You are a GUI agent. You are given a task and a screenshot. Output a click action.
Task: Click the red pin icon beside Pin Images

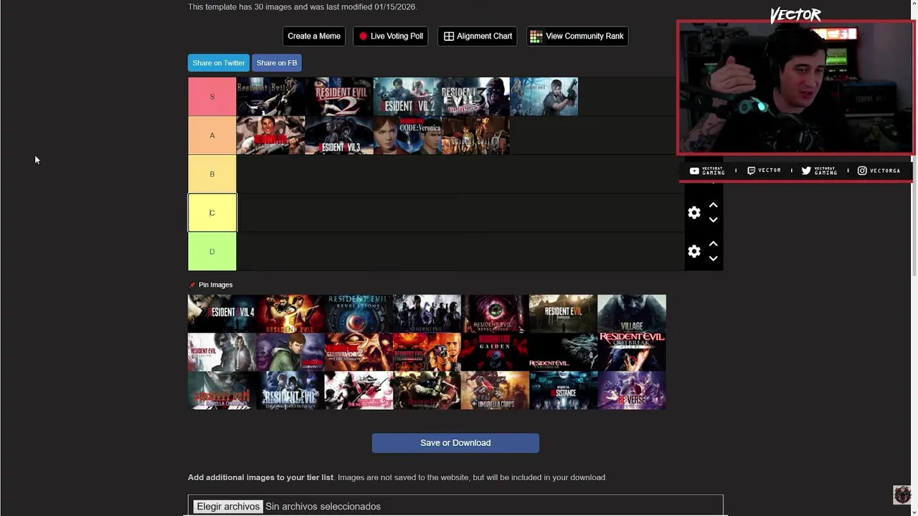[x=191, y=285]
